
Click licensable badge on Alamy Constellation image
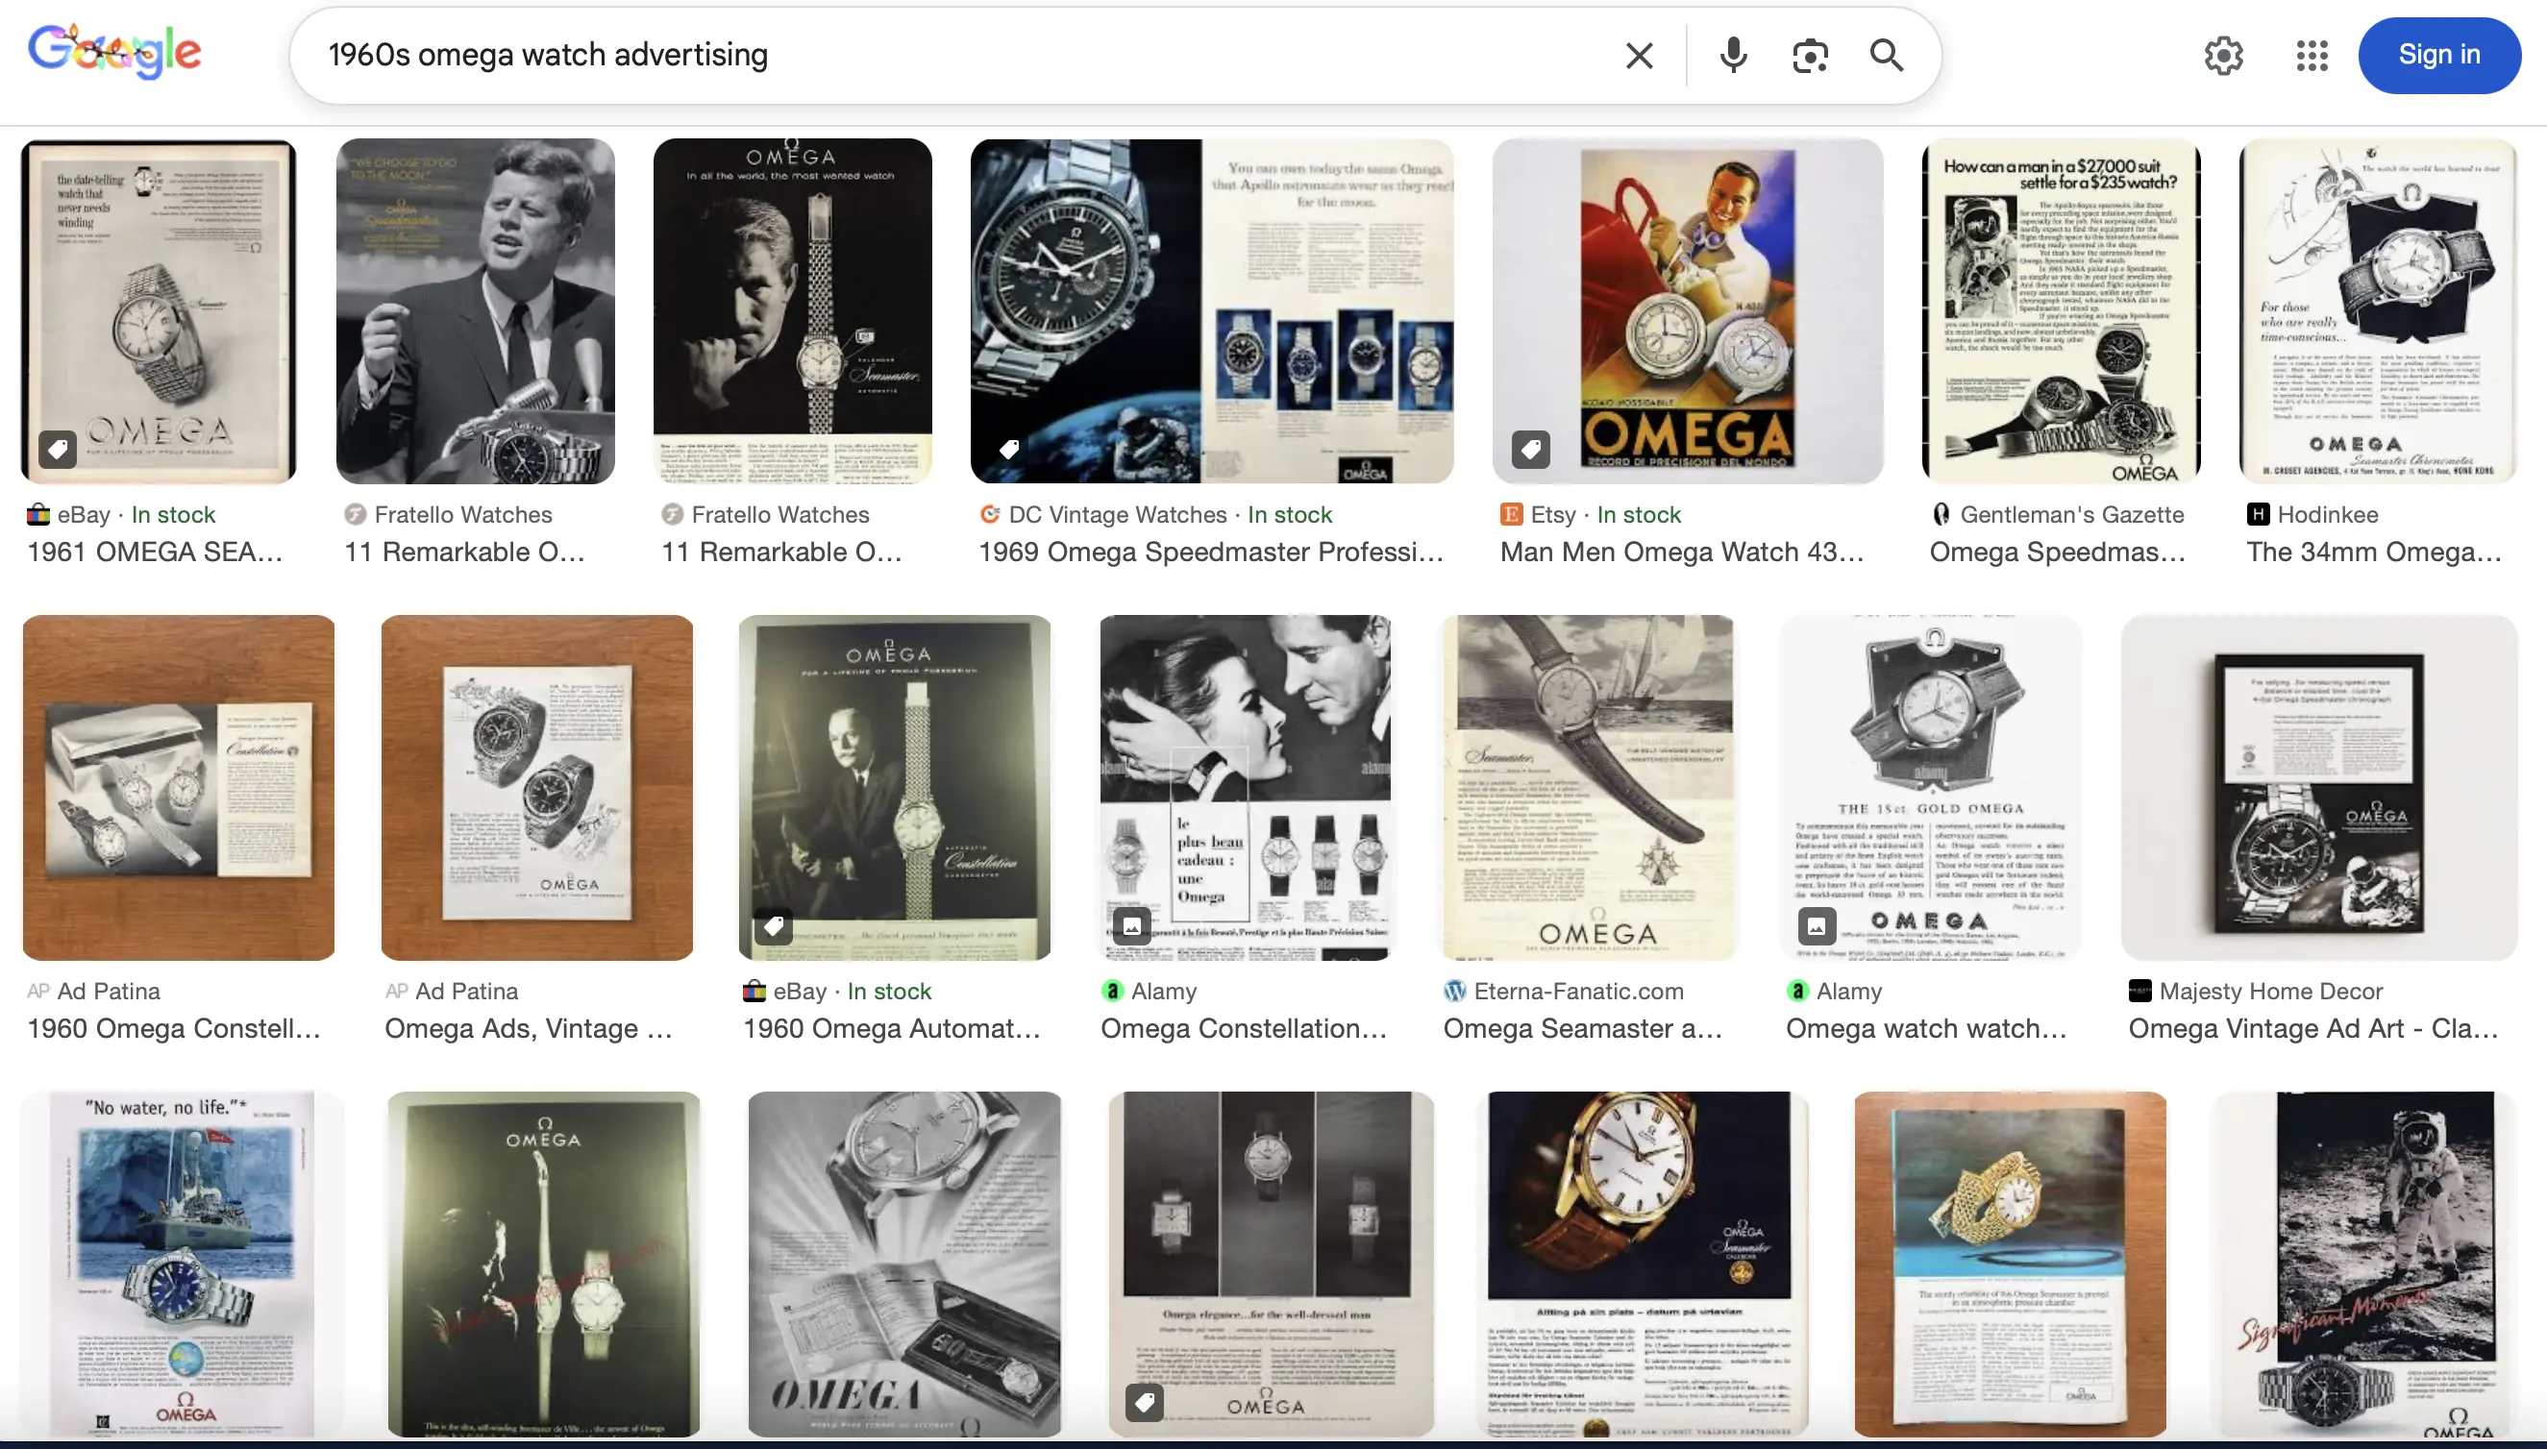pyautogui.click(x=1131, y=925)
